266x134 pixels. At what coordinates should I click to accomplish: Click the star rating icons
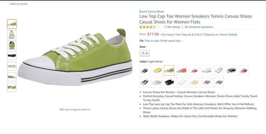(x=148, y=27)
